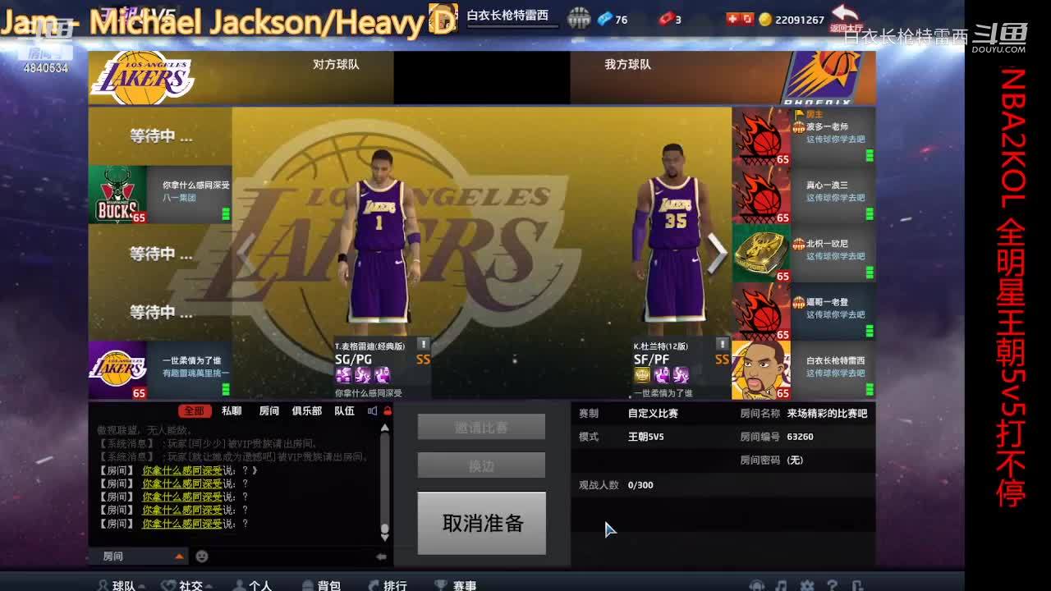Click the exit door icon

[857, 585]
